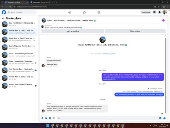Open the View buyer profile link
The width and height of the screenshot is (170, 128).
pyautogui.click(x=109, y=54)
